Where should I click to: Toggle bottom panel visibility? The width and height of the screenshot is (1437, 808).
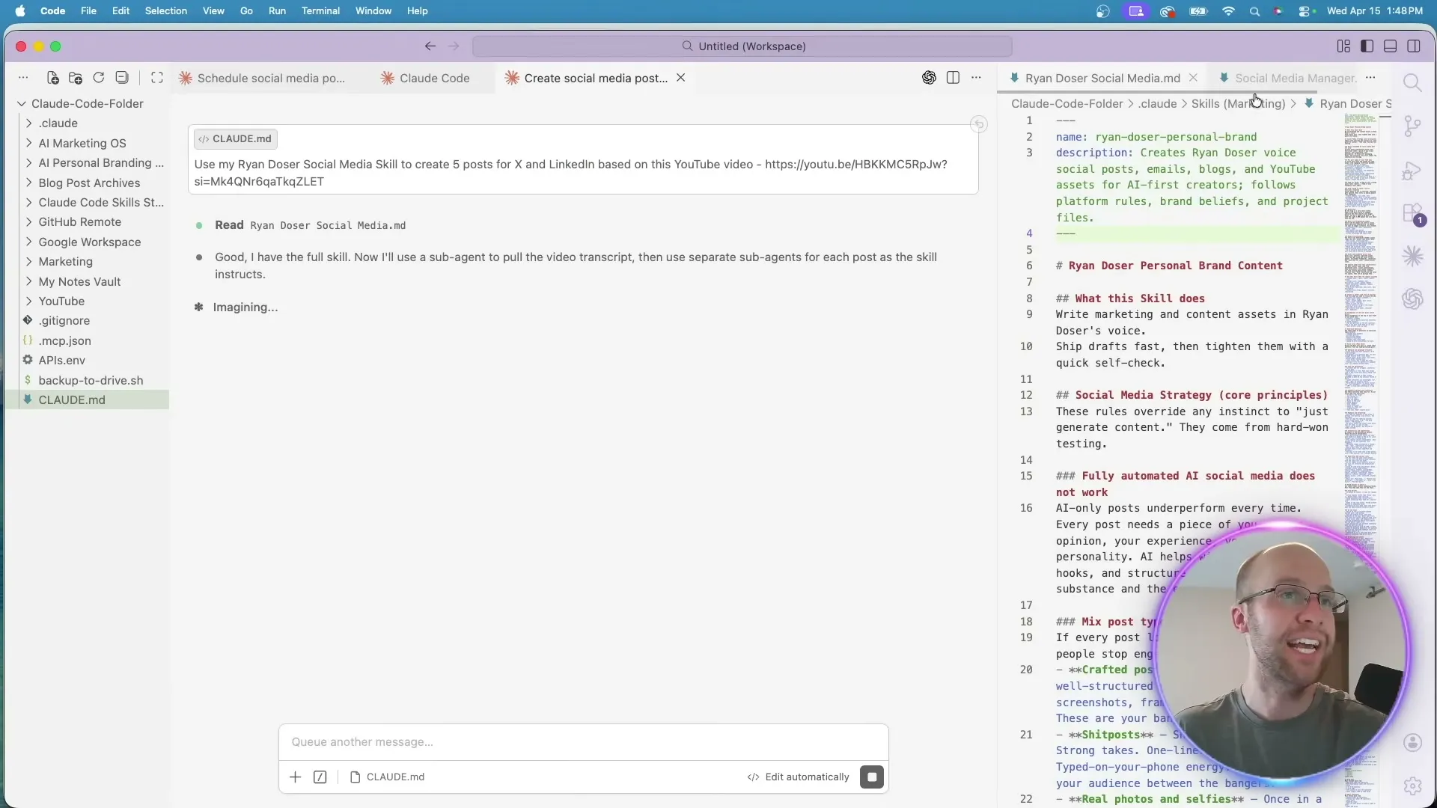[x=1390, y=46]
